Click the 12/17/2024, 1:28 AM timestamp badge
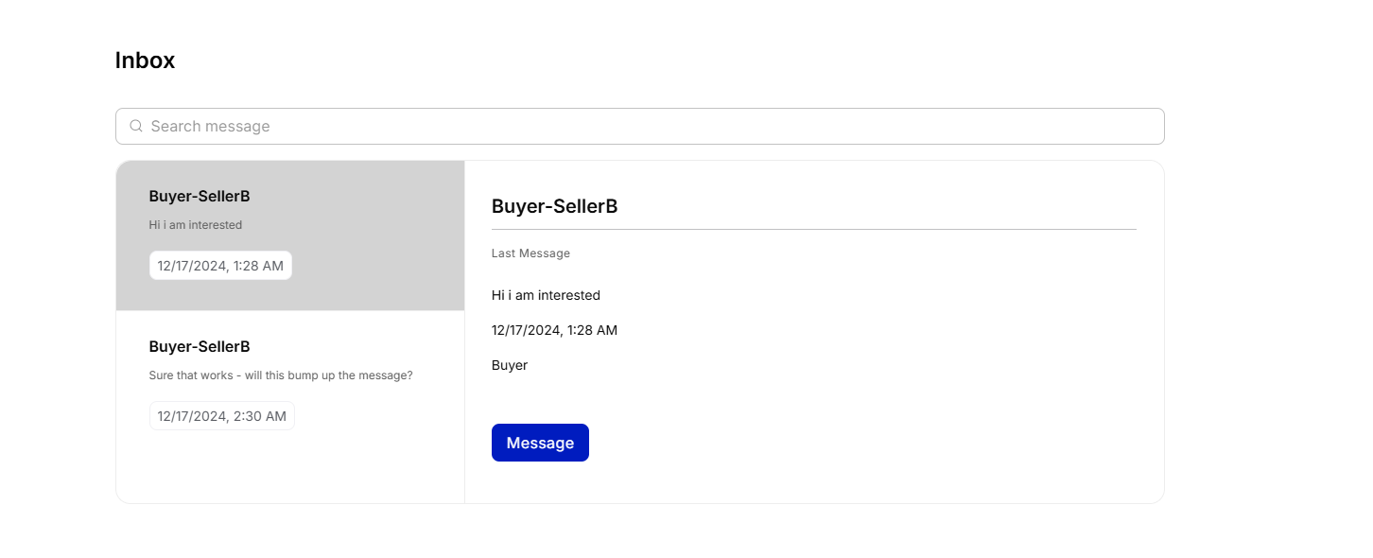 tap(220, 266)
